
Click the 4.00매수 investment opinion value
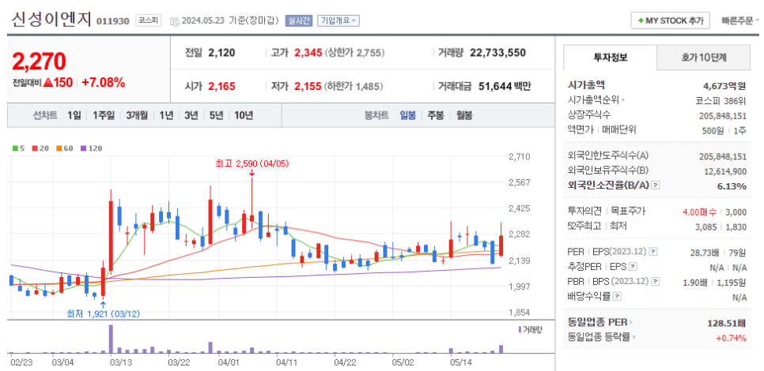(700, 212)
